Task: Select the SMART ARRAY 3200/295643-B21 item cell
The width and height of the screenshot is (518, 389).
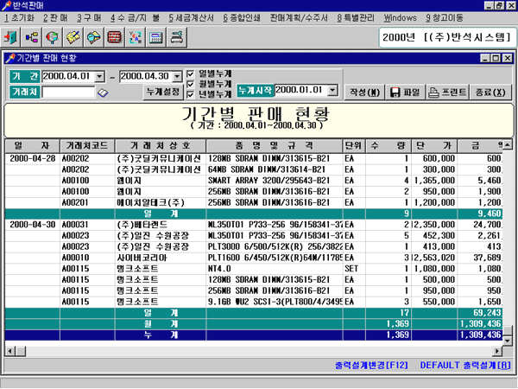Action: tap(275, 181)
